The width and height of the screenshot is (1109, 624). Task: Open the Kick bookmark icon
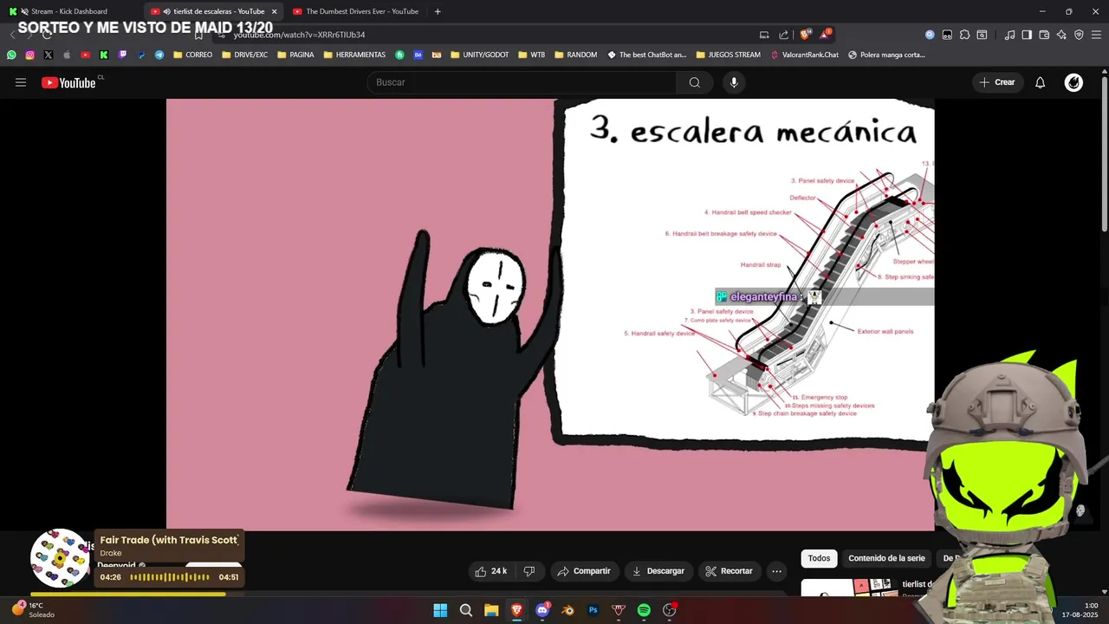(x=104, y=55)
